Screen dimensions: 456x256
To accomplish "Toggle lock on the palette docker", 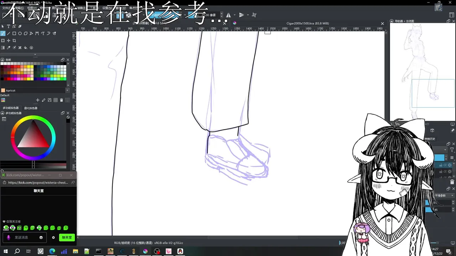I will pos(2,60).
